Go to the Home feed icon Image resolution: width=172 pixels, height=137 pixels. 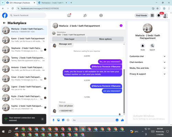69,15
